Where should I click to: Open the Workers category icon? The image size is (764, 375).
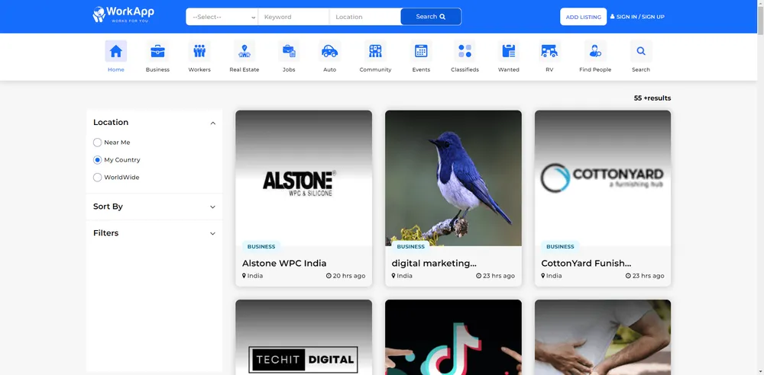199,51
